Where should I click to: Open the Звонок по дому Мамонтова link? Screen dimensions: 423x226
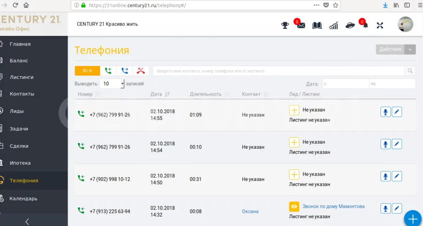tap(333, 206)
